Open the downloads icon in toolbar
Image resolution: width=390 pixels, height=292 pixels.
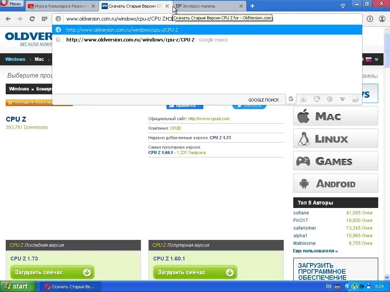370,19
